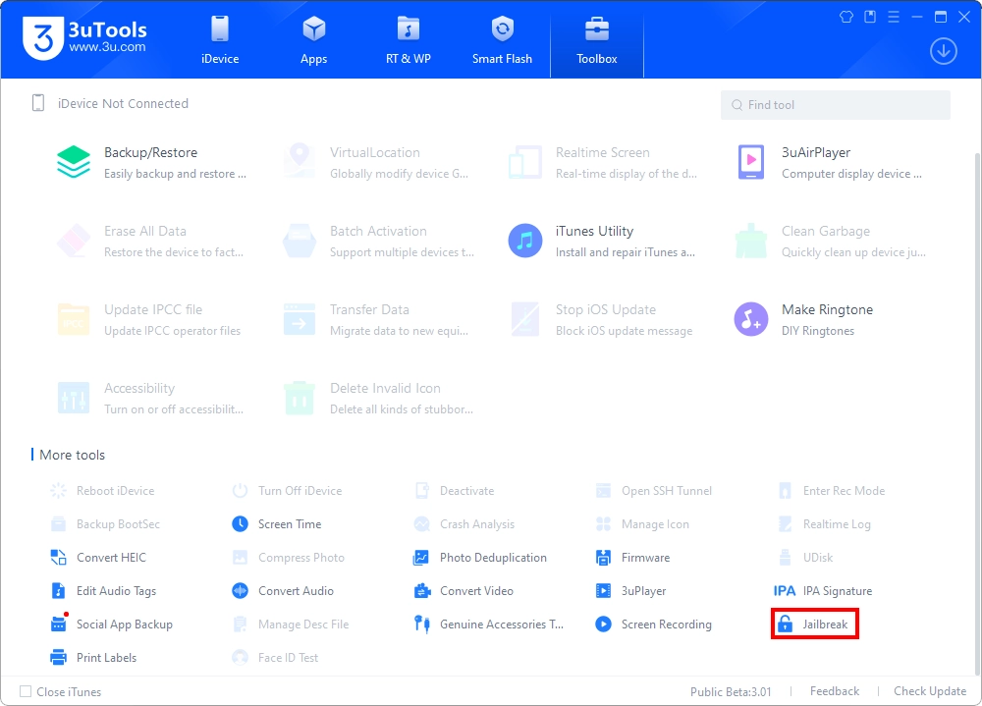Click the Backup BootSec label
982x706 pixels.
tap(118, 523)
